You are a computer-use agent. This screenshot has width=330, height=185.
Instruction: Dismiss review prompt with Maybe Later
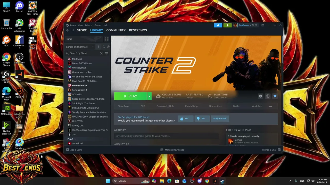click(x=220, y=118)
